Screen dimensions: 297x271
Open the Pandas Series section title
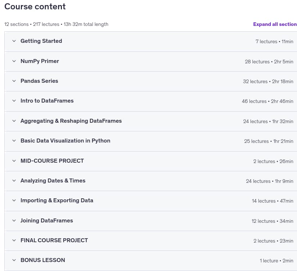39,81
